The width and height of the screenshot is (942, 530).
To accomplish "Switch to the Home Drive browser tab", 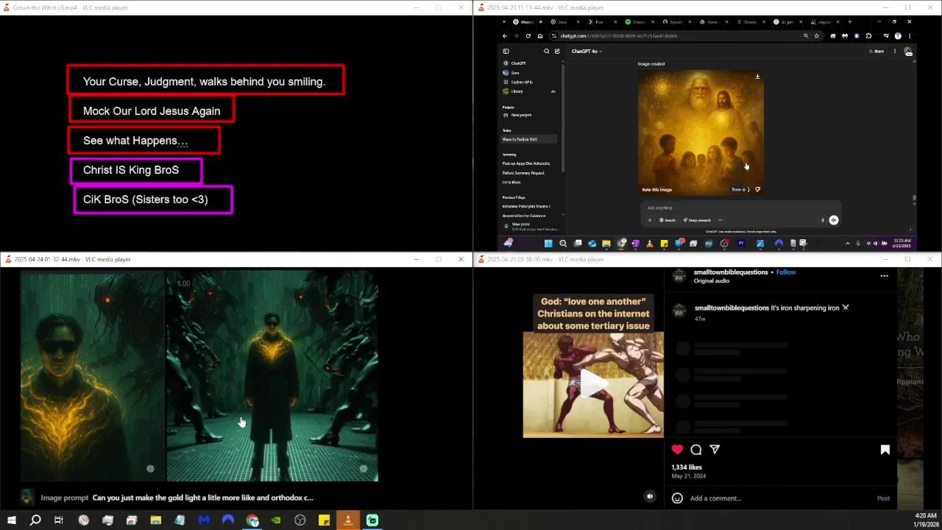I will [x=714, y=22].
